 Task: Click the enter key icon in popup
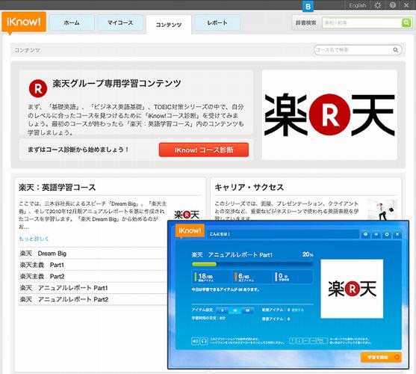pyautogui.click(x=322, y=341)
